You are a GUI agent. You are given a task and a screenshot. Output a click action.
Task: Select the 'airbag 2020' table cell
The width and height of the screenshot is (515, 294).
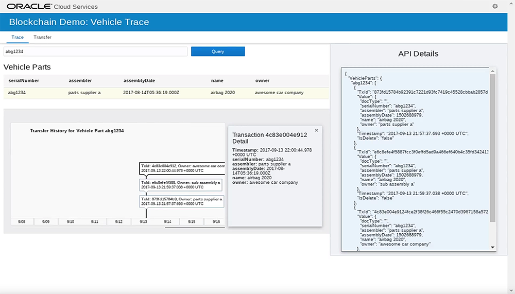click(x=222, y=93)
